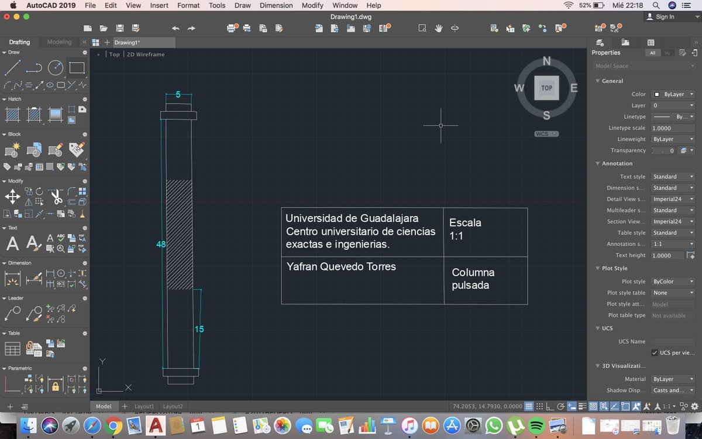702x439 pixels.
Task: Click the Redo arrow in toolbar
Action: (x=191, y=28)
